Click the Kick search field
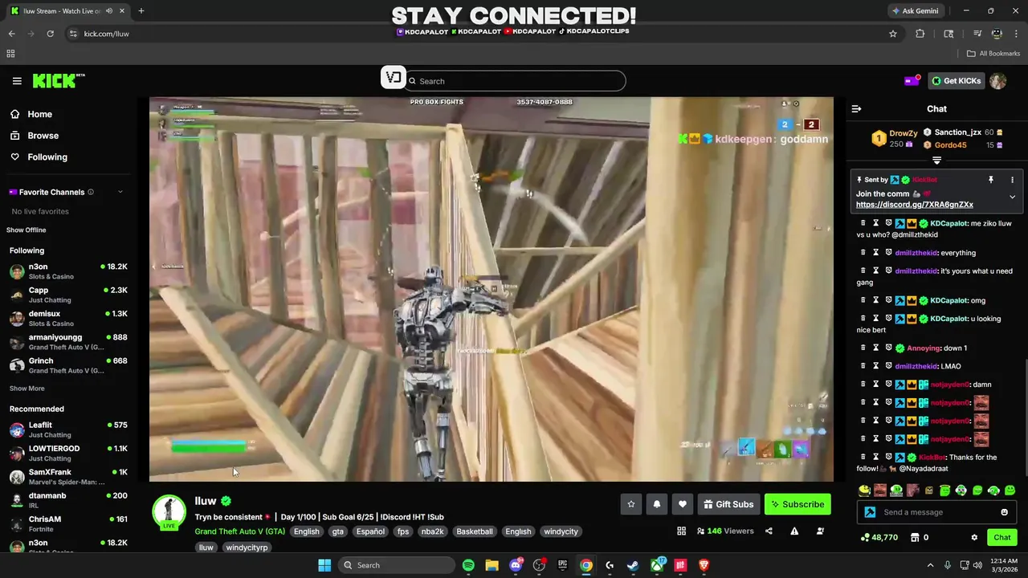Image resolution: width=1028 pixels, height=578 pixels. [x=516, y=81]
